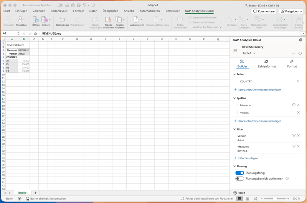Click Nach Kennzahl filtern icon
Image resolution: width=307 pixels, height=203 pixels.
click(257, 20)
